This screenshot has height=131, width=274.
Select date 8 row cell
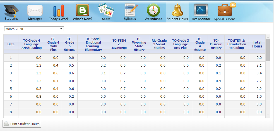11,112
